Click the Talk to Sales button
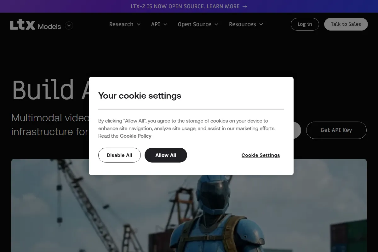The height and width of the screenshot is (252, 378). tap(346, 24)
